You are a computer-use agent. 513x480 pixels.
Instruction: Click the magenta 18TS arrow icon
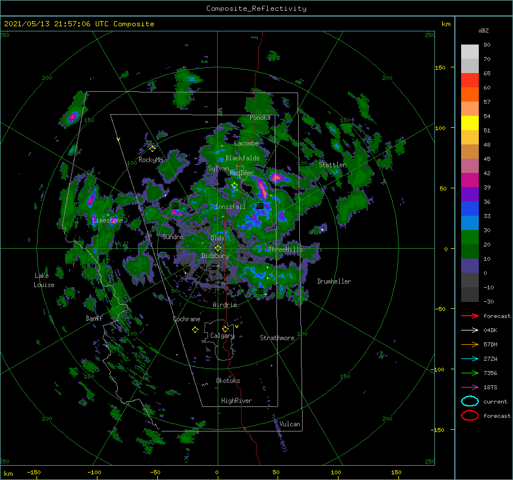tap(470, 388)
